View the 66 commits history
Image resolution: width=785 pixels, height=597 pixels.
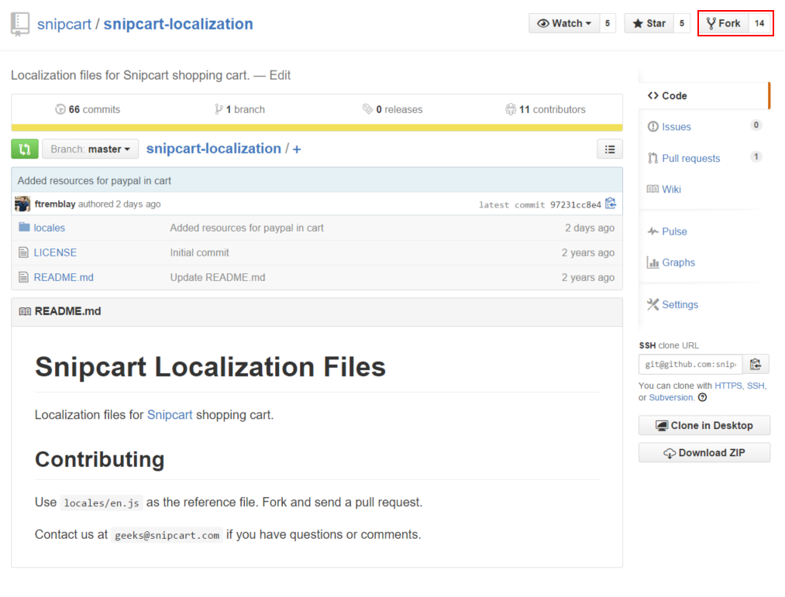pyautogui.click(x=88, y=109)
